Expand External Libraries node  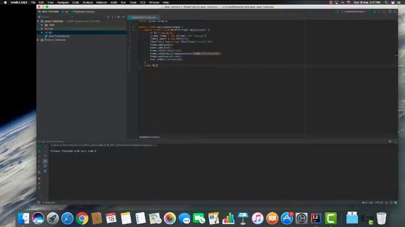tap(38, 40)
